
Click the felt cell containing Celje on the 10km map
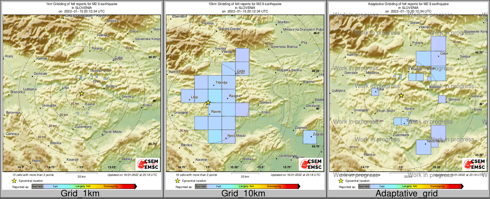242,69
